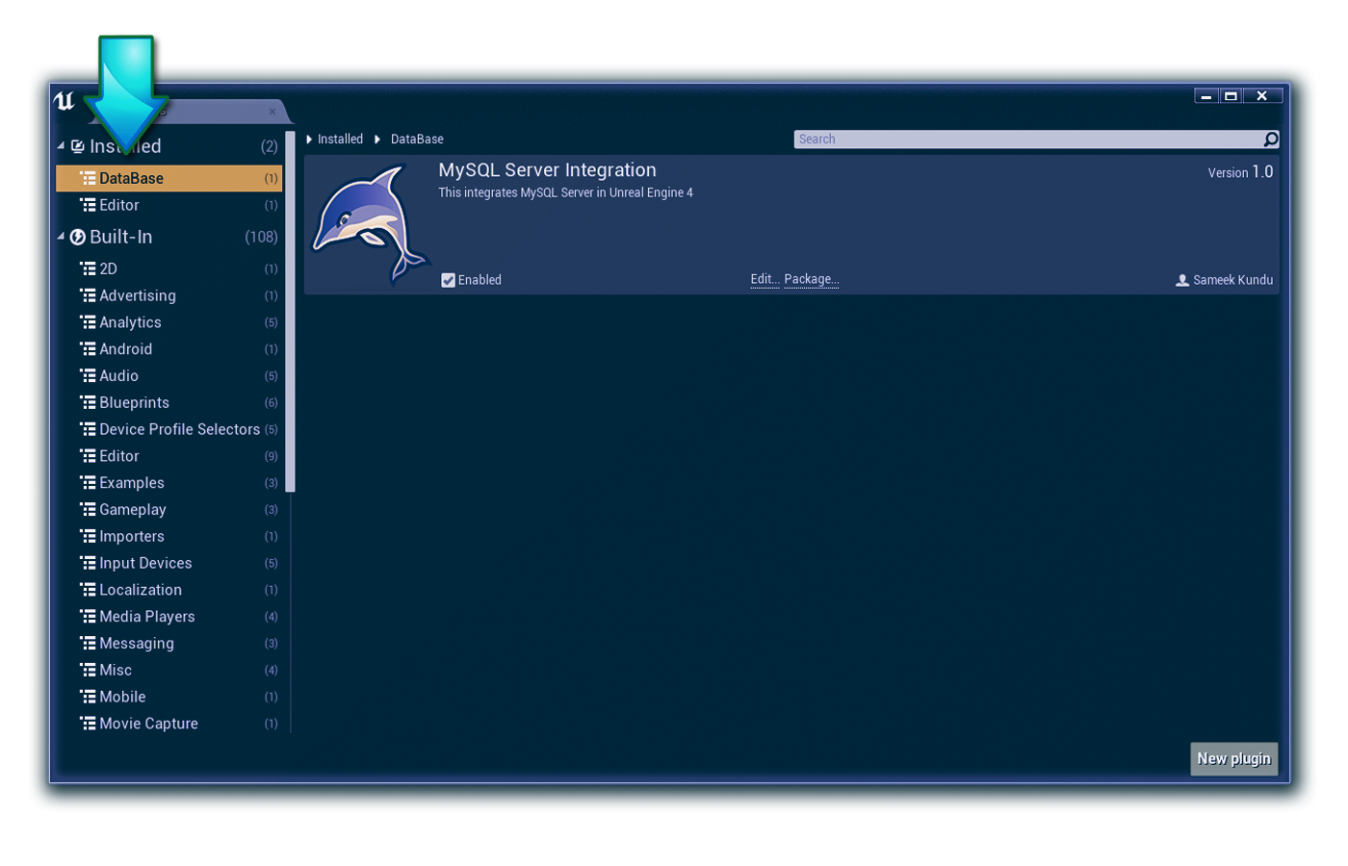This screenshot has height=866, width=1348.
Task: Click the New plugin button
Action: 1234,758
